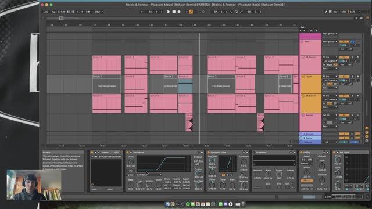Solo the 62 Serum track

(352, 57)
